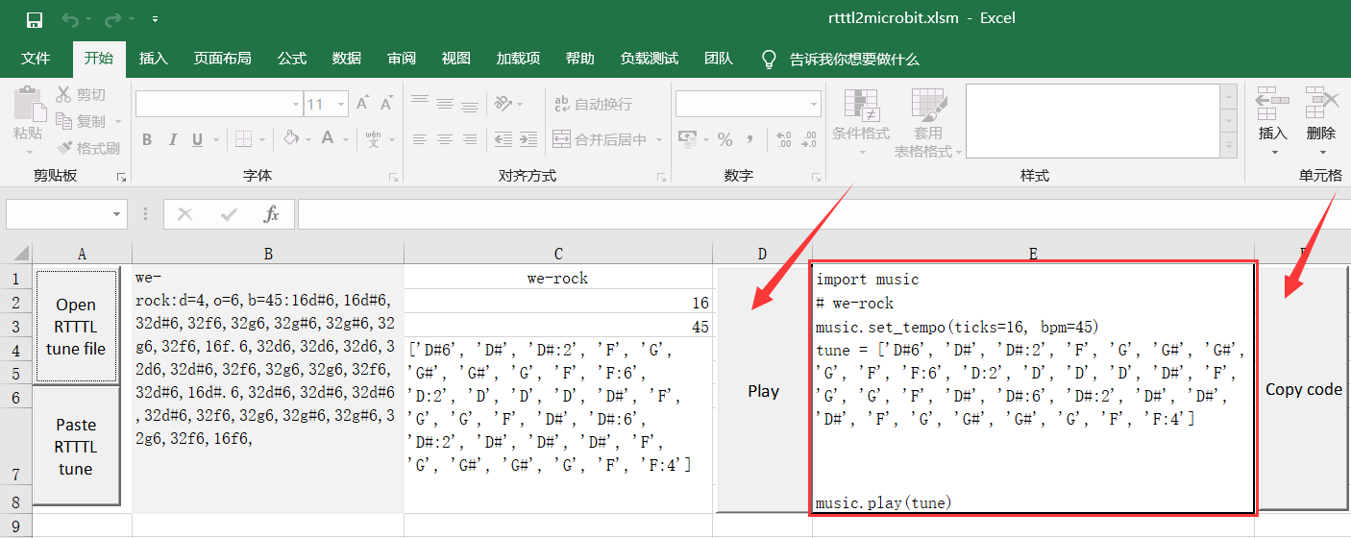Click the Cut (剪切) scissors icon
This screenshot has height=538, width=1351.
pos(64,95)
